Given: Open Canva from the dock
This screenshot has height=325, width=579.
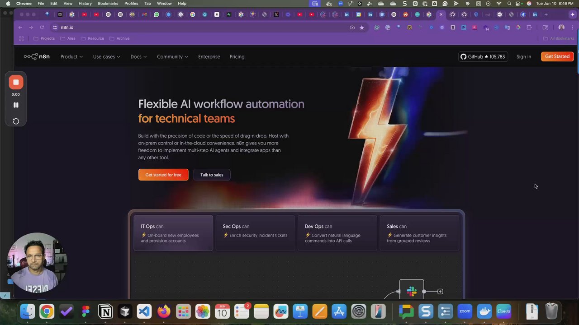Looking at the screenshot, I should click(504, 311).
